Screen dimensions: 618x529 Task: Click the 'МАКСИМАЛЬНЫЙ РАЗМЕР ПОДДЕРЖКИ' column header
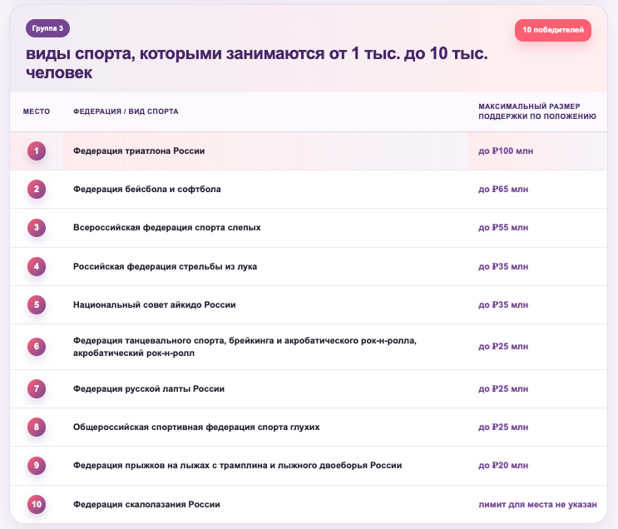[x=537, y=111]
